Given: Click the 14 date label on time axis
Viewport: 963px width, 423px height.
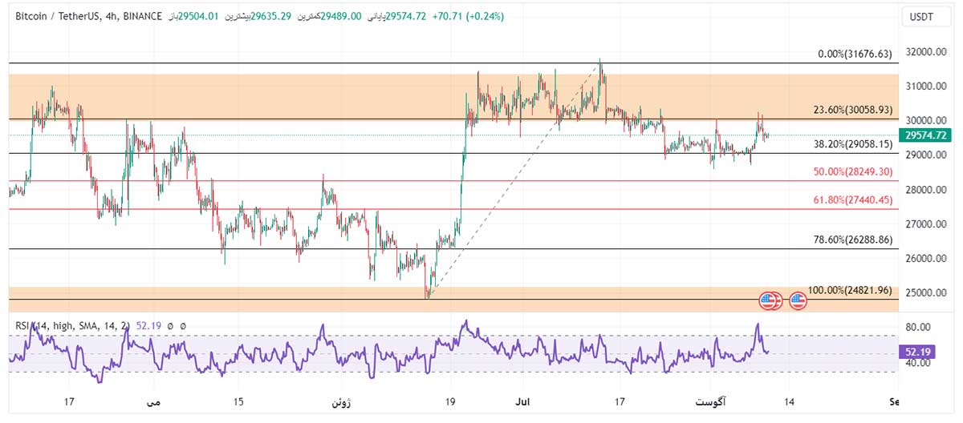Looking at the screenshot, I should [x=790, y=401].
